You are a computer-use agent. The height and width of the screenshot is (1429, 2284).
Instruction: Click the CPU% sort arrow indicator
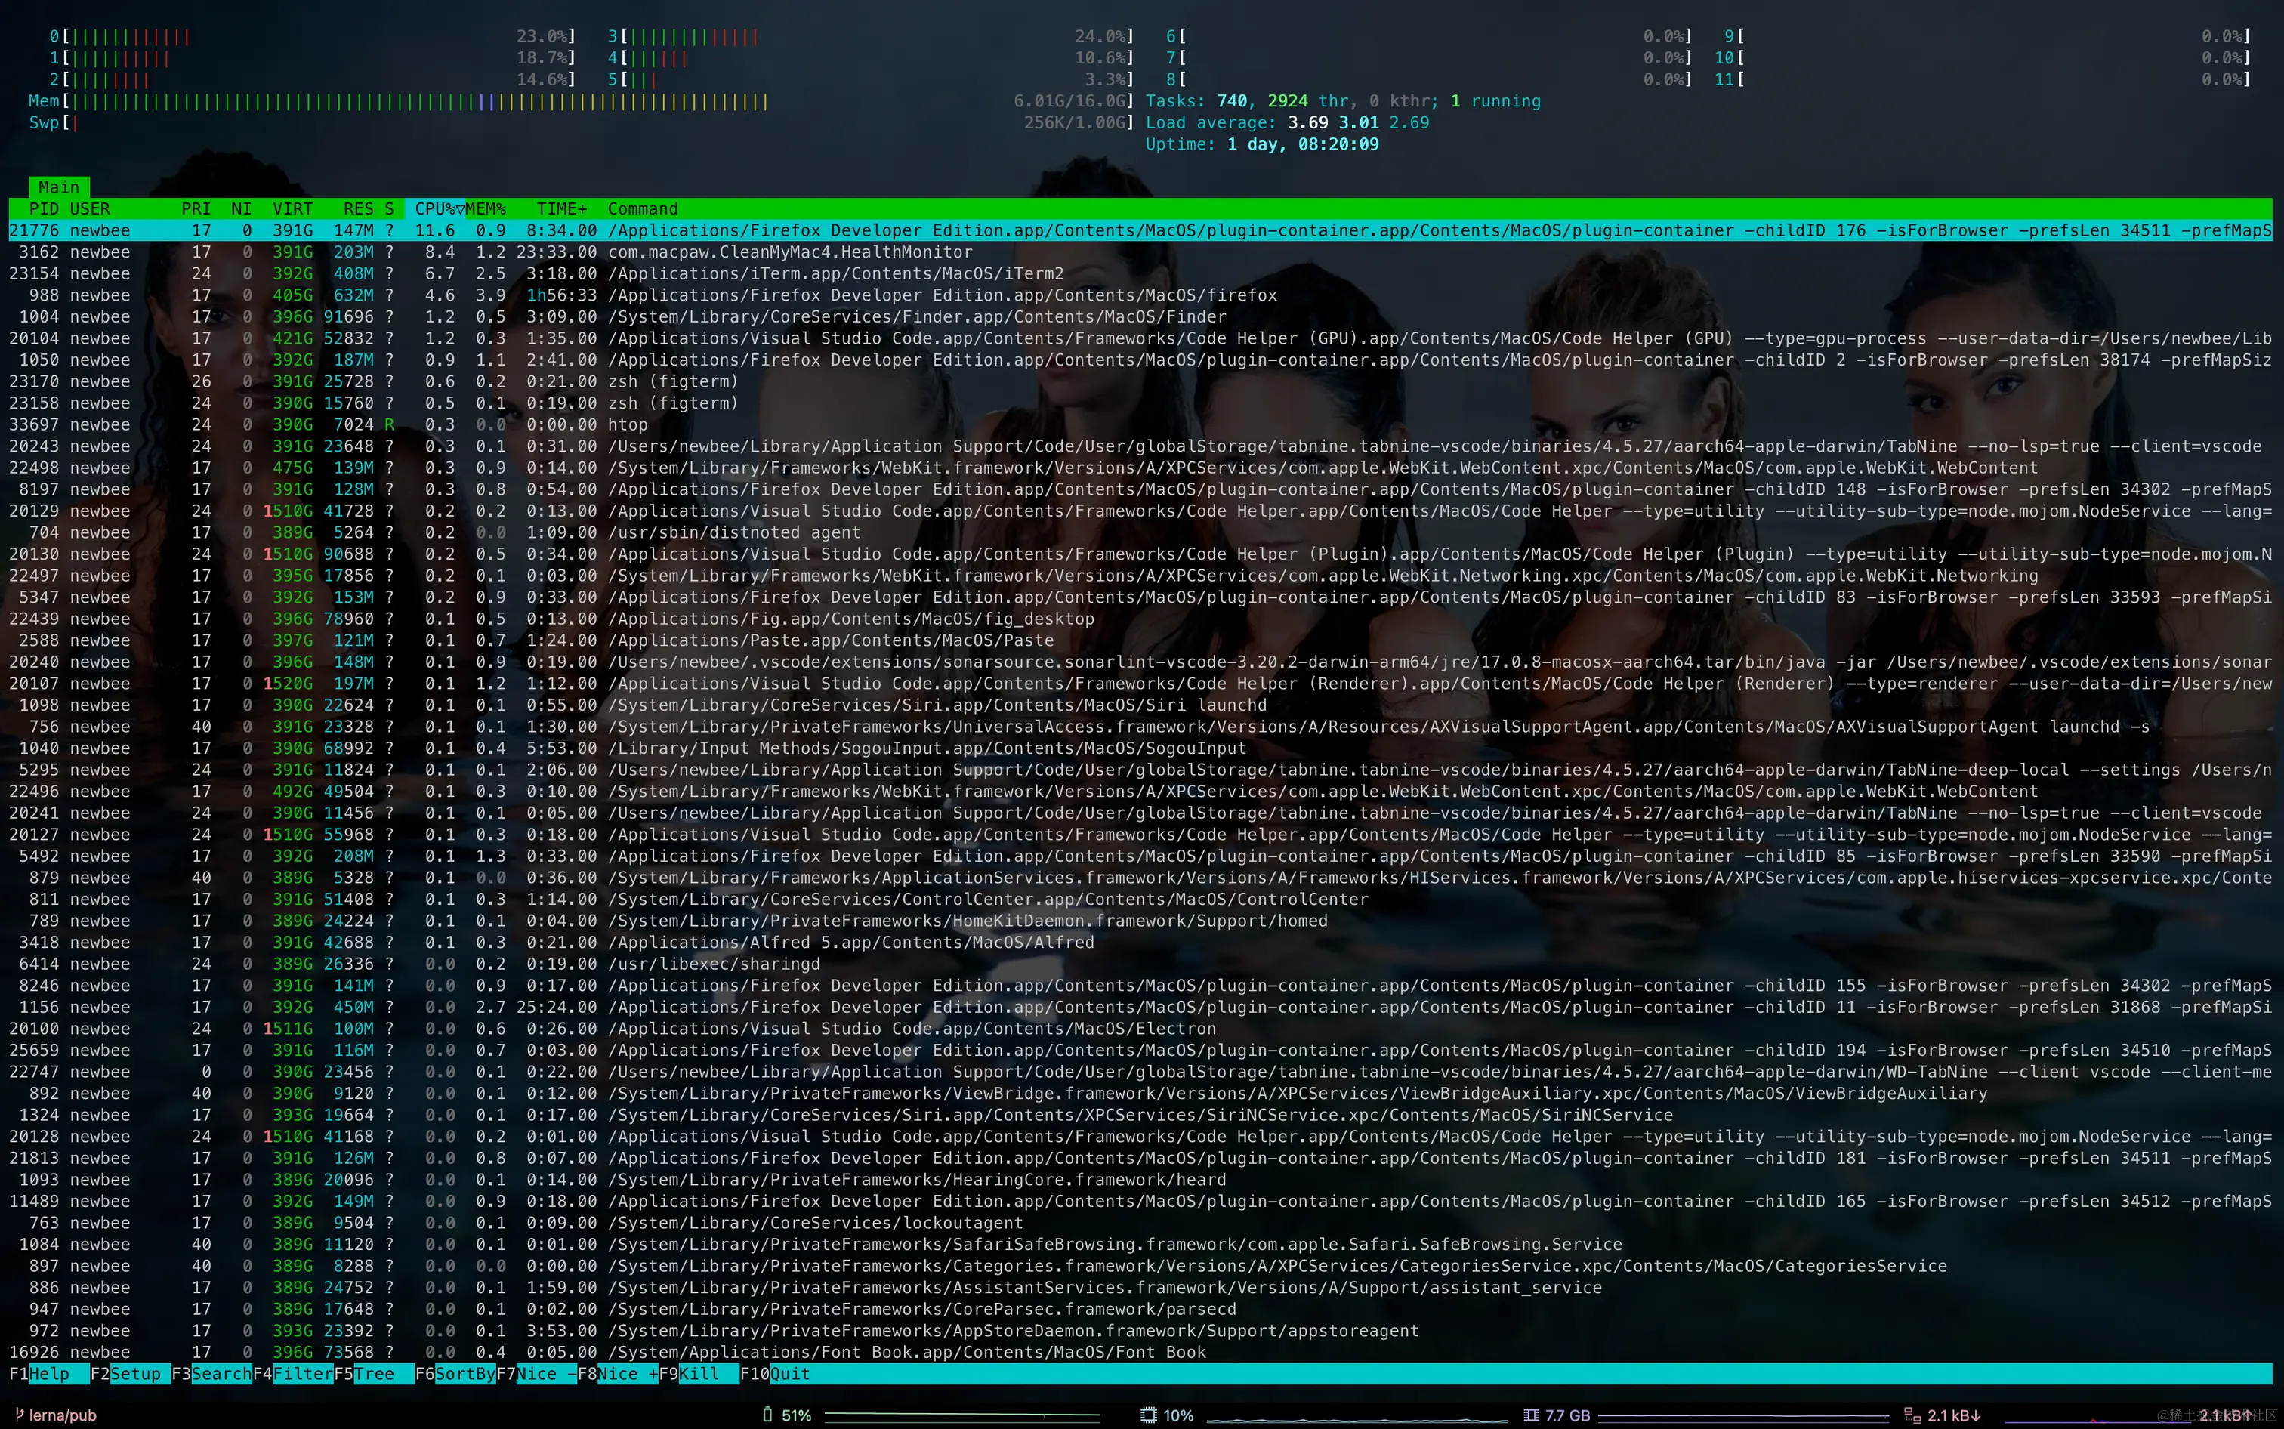tap(460, 209)
